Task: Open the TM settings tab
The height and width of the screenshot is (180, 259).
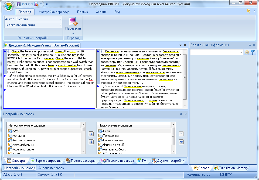Action: pyautogui.click(x=142, y=161)
